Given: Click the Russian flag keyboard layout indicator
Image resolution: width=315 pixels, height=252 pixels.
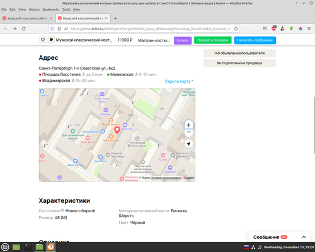Looking at the screenshot, I should click(246, 247).
